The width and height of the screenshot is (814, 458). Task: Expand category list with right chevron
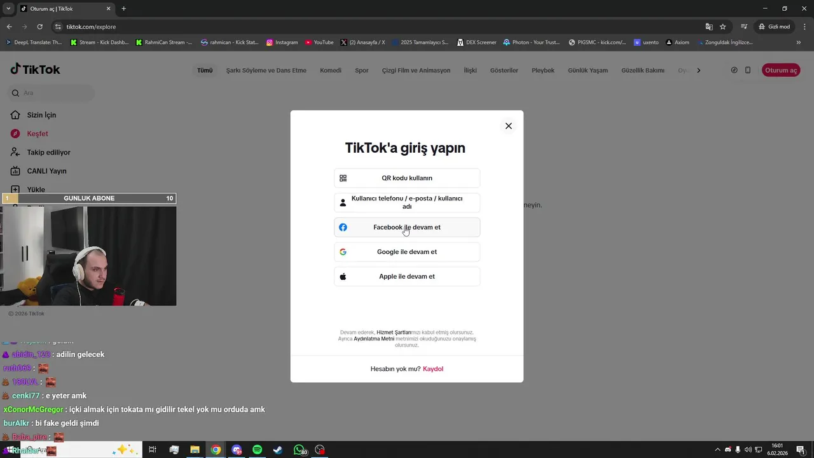pos(698,71)
